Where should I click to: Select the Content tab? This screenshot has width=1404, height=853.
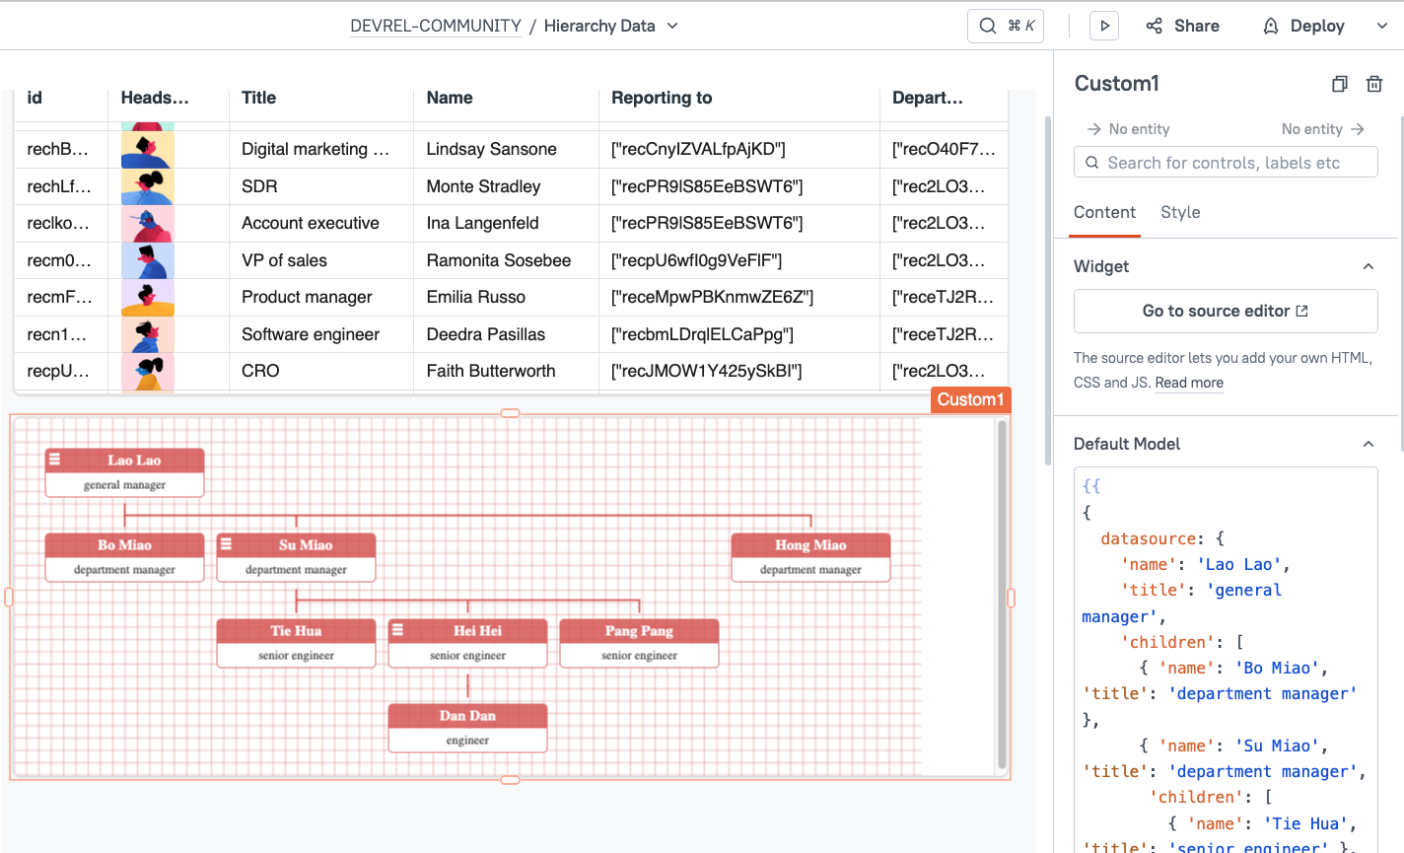pos(1104,212)
